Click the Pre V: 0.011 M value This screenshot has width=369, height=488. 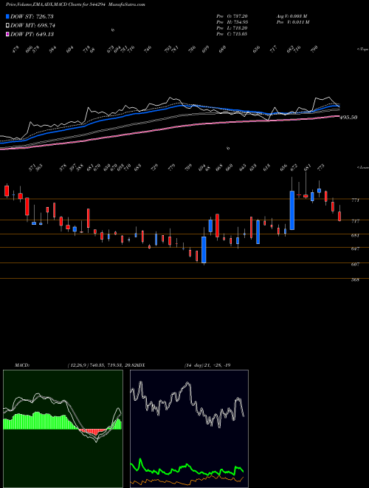click(293, 22)
